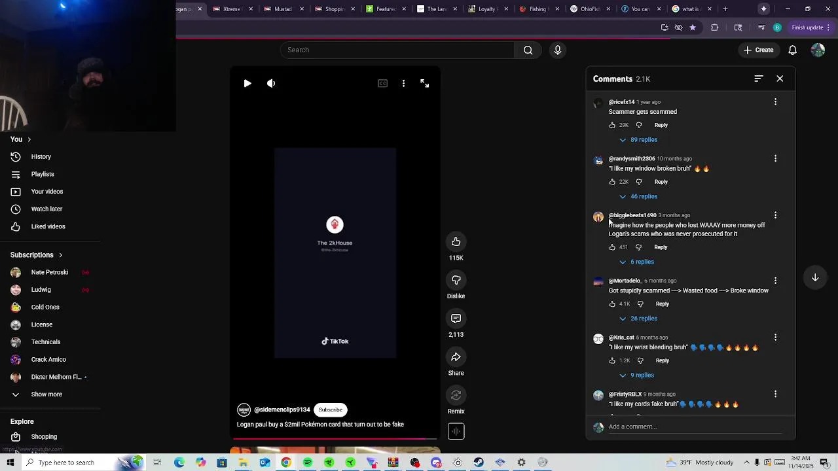Open browser Extensions puzzle icon
The width and height of the screenshot is (838, 471).
(x=715, y=27)
